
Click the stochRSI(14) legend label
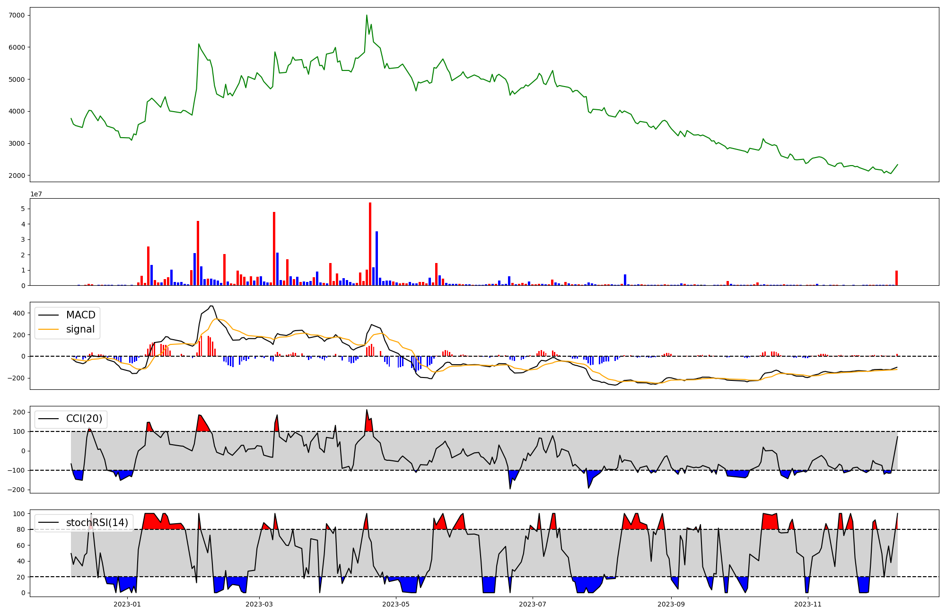[x=97, y=523]
